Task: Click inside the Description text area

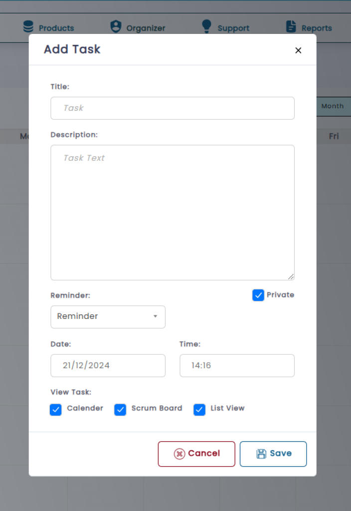Action: tap(173, 213)
